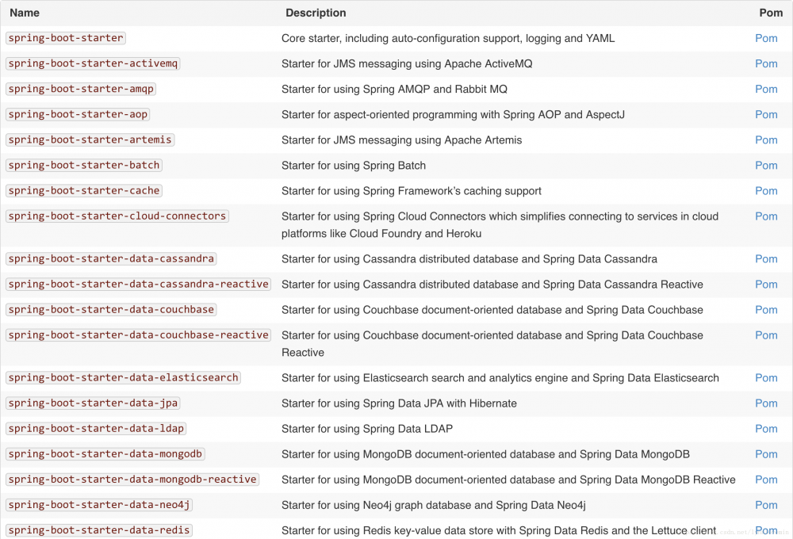Follow Pom link for spring-boot-starter-data-jpa

(x=766, y=403)
